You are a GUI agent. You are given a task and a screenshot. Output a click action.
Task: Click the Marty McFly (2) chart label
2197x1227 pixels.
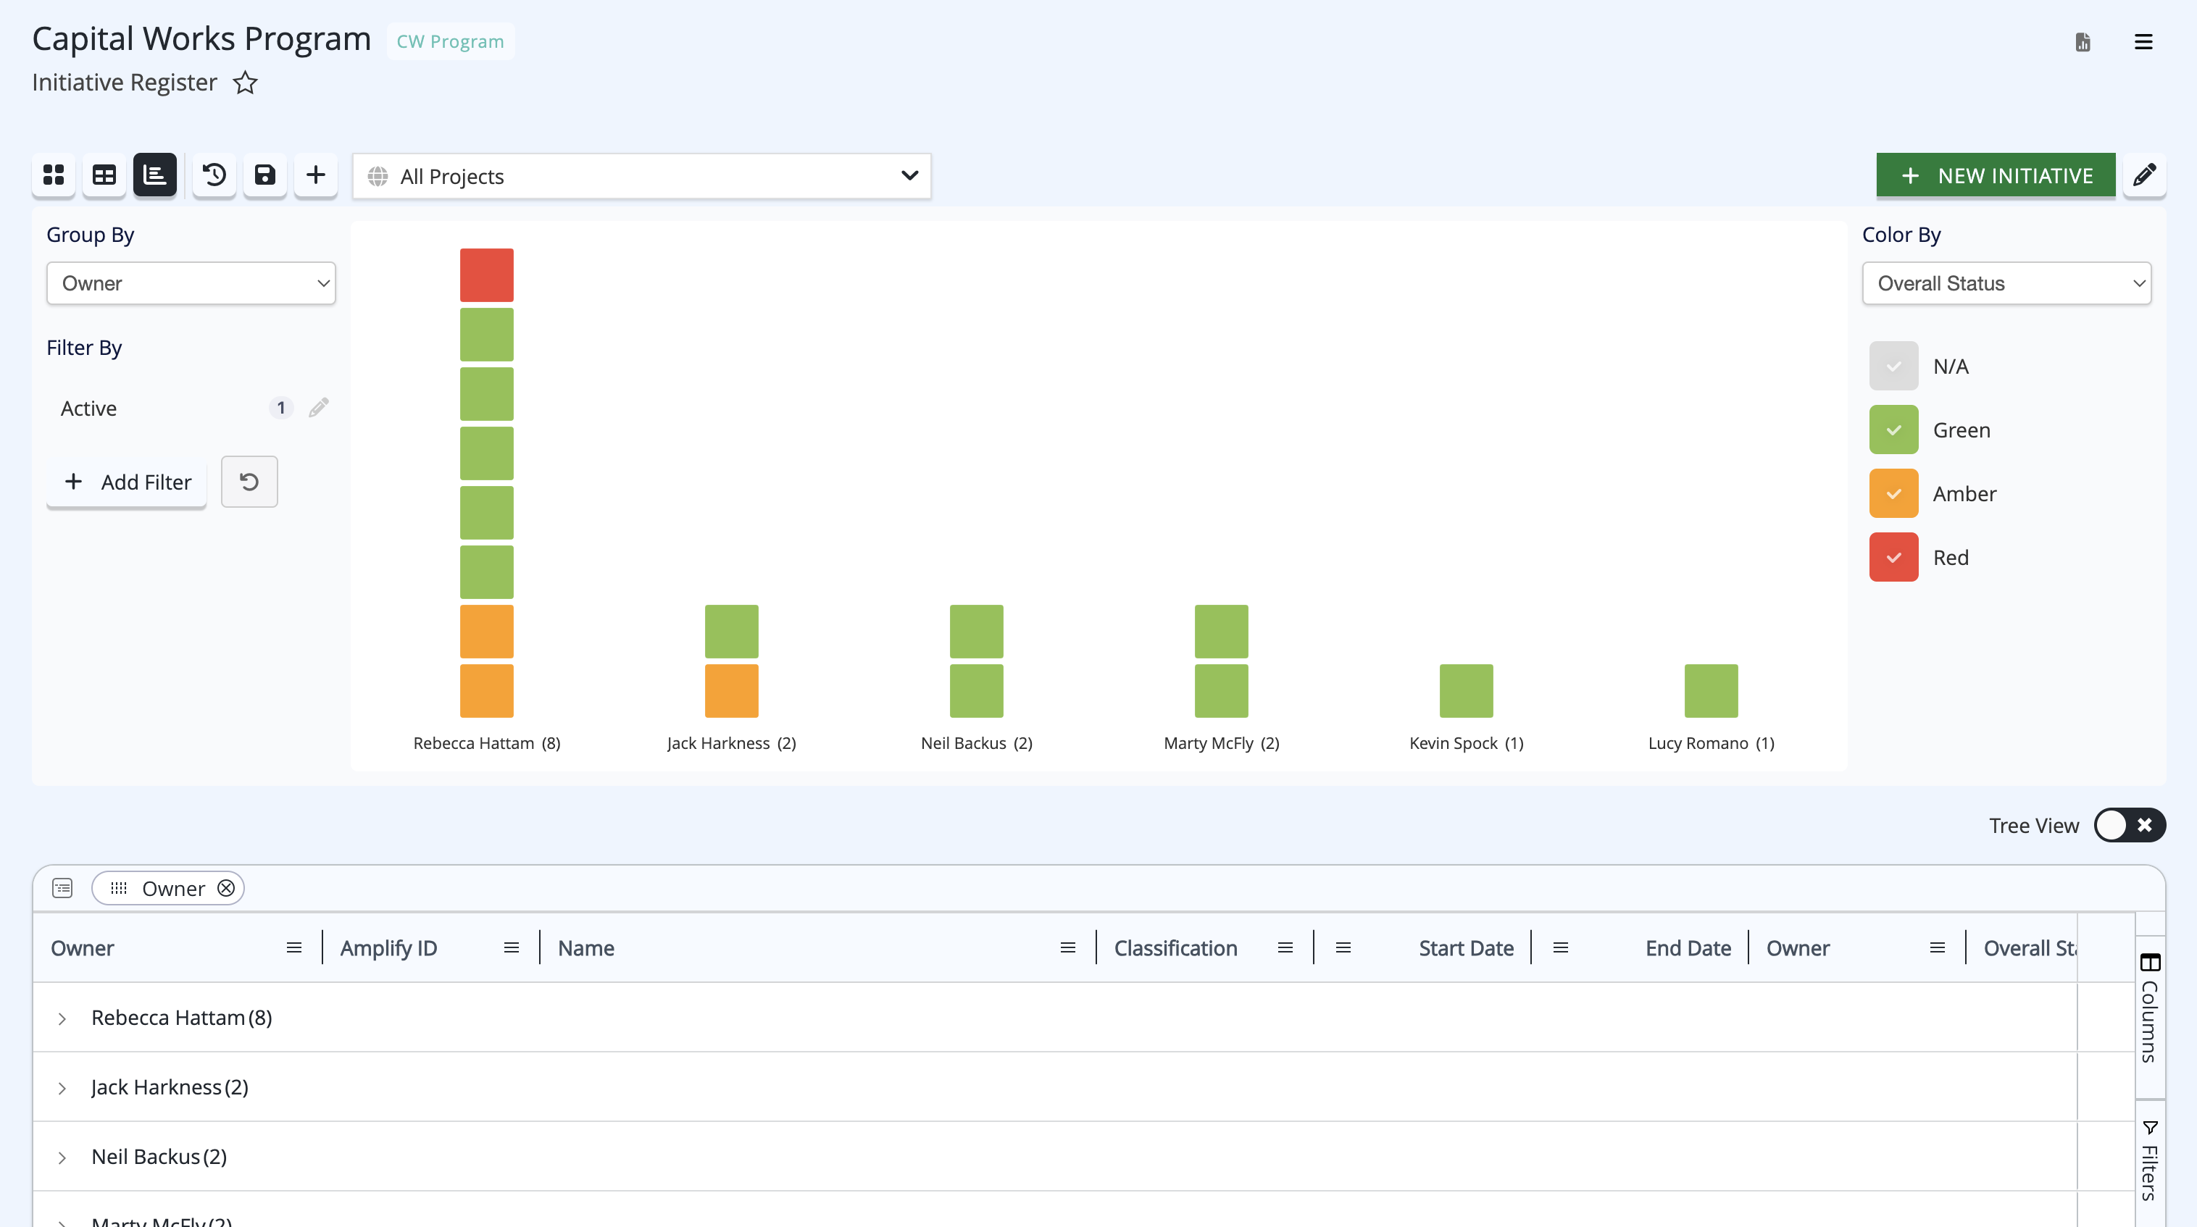click(x=1221, y=742)
